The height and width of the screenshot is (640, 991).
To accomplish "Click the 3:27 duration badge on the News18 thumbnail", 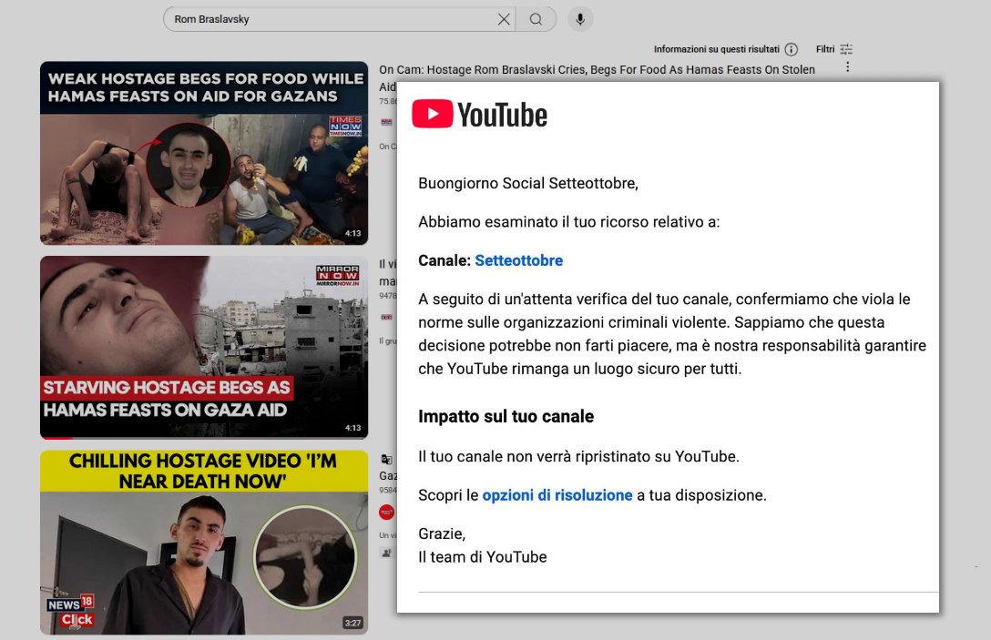I will point(352,623).
